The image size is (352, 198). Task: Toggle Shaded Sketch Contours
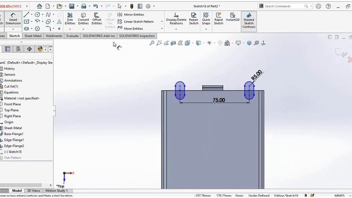point(249,21)
